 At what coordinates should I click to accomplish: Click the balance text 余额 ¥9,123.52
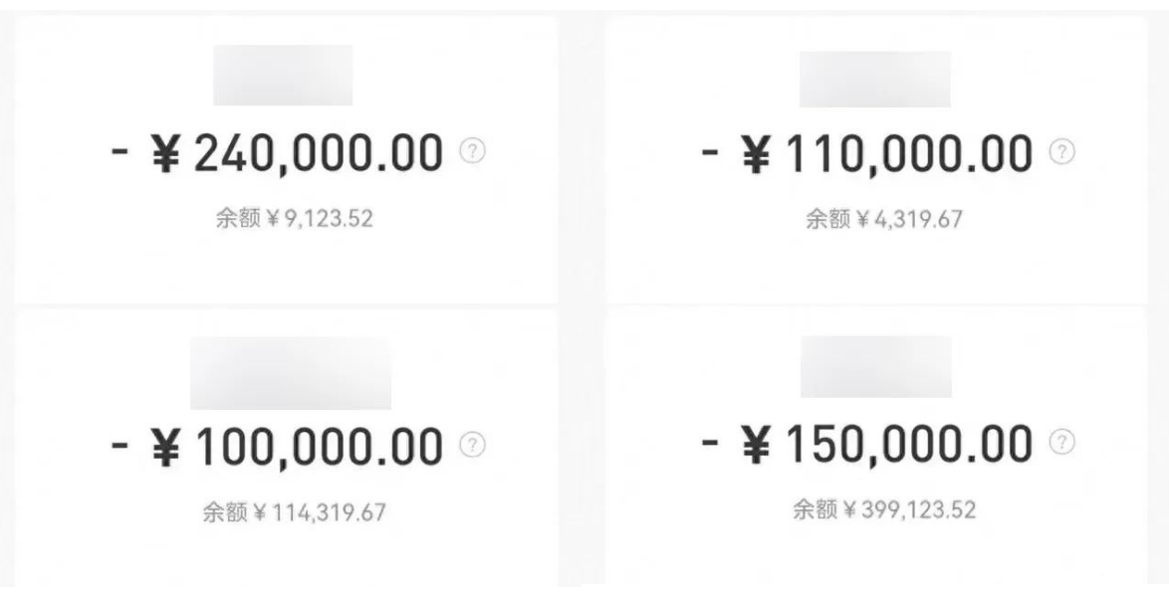(294, 219)
